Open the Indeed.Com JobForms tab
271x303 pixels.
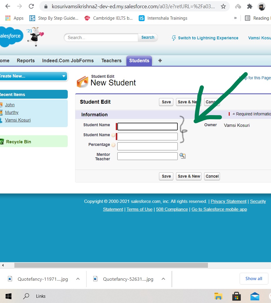pos(68,61)
